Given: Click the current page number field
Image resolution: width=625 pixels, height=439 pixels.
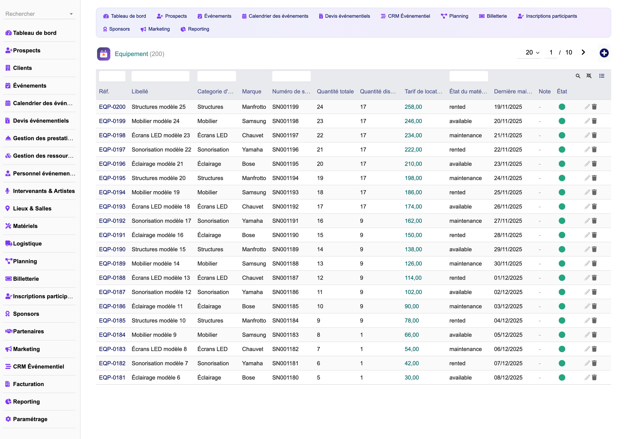Looking at the screenshot, I should [551, 53].
